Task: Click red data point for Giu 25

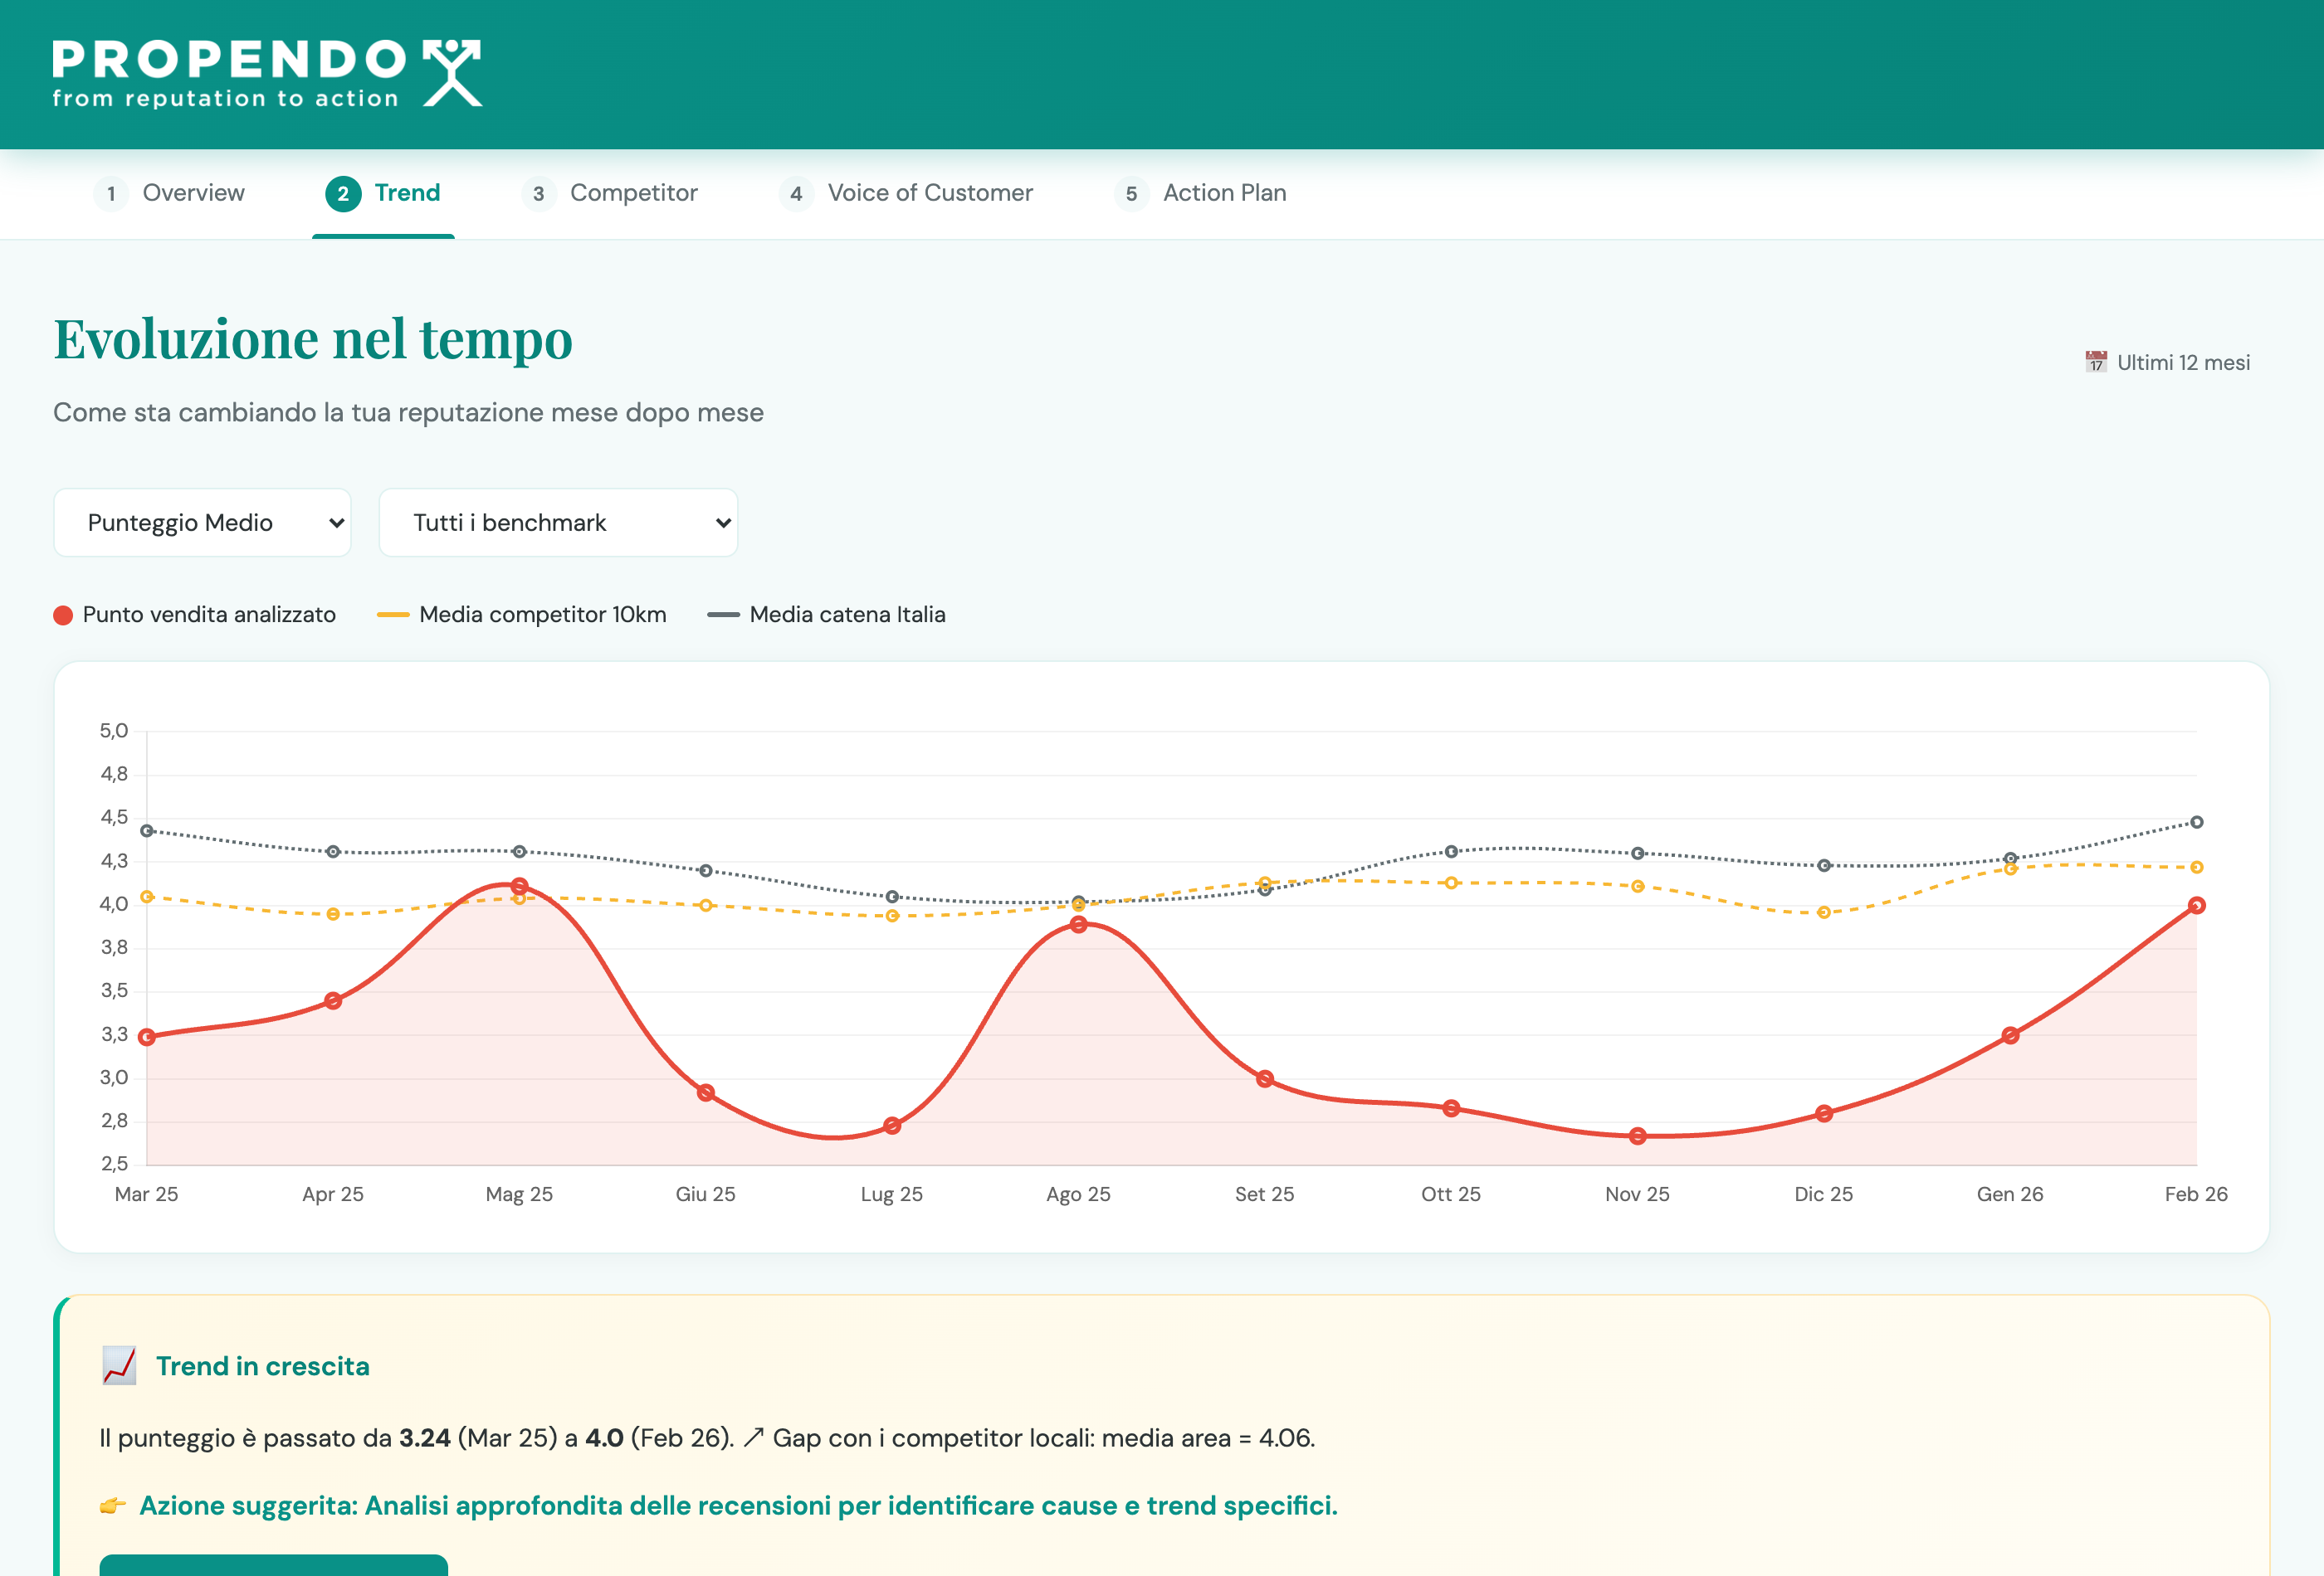Action: click(706, 1092)
